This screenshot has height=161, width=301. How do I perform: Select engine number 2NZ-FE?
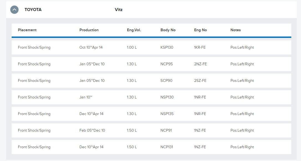200,64
